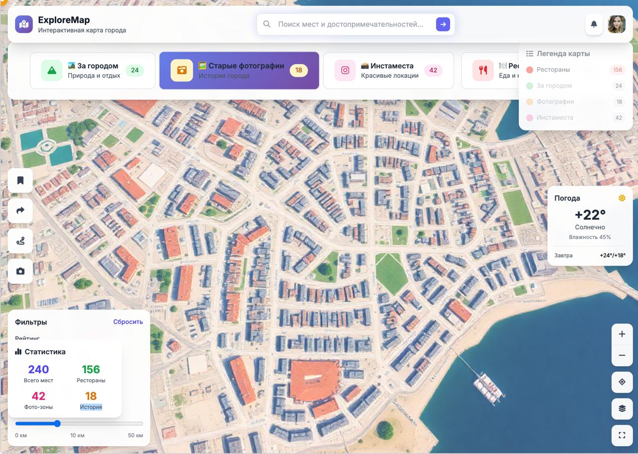Select the Старые фотографии category tab

239,71
